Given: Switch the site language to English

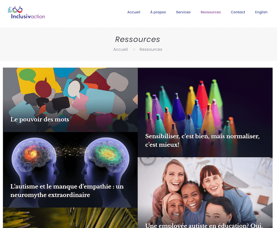Looking at the screenshot, I should coord(261,12).
